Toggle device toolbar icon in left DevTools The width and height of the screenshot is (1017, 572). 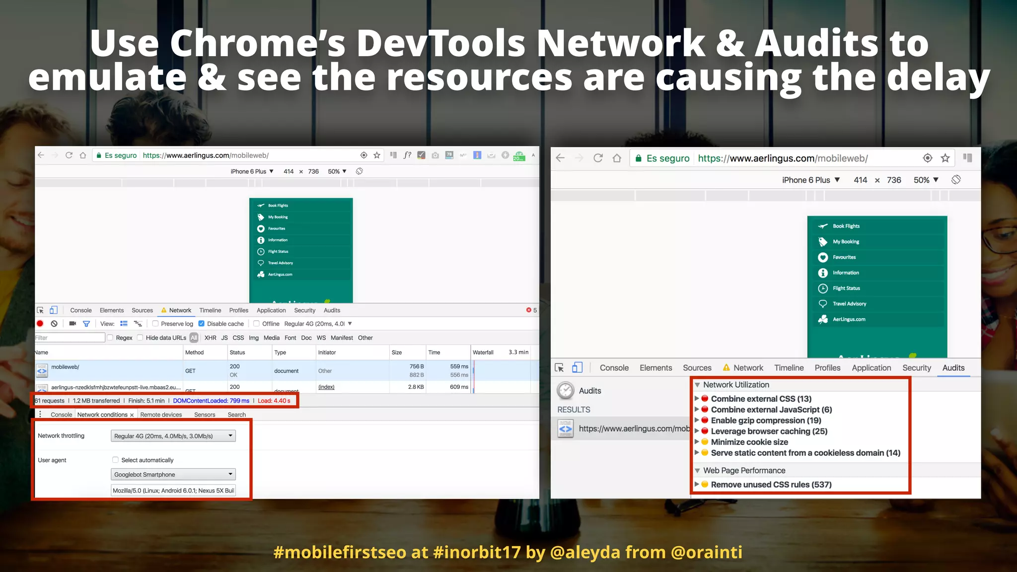tap(54, 310)
